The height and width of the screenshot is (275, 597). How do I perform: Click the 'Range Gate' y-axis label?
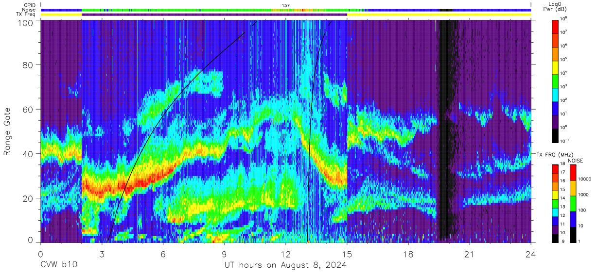(7, 132)
